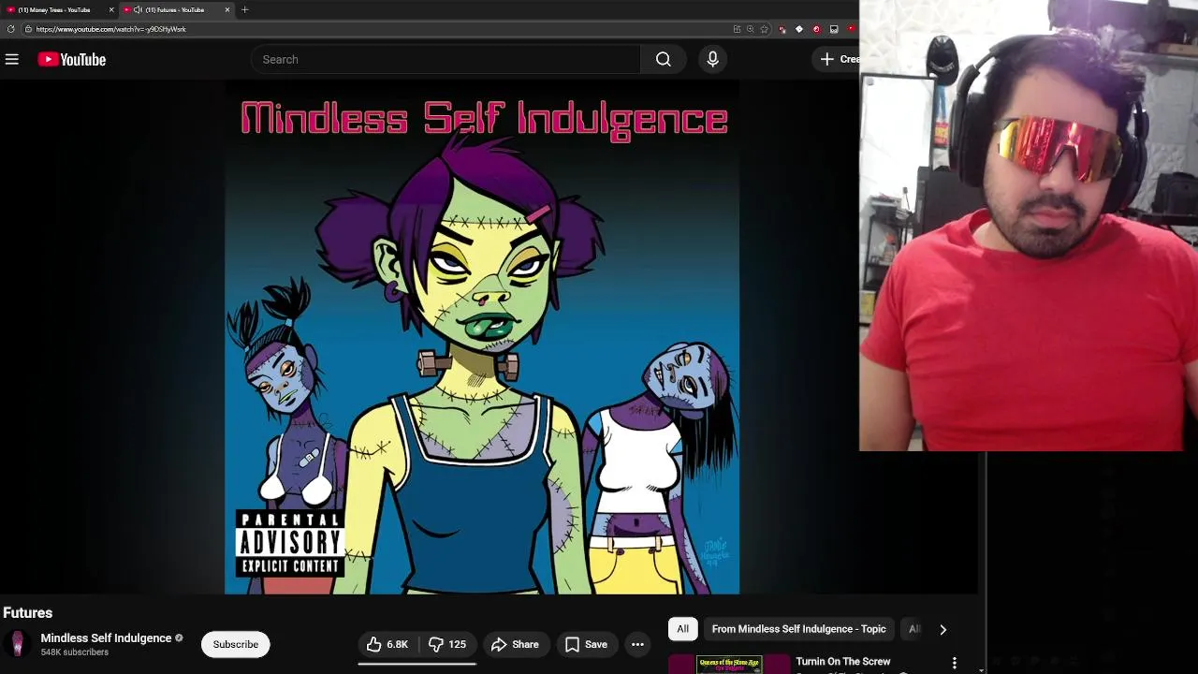The image size is (1198, 674).
Task: Click the album cover video player
Action: [x=482, y=337]
